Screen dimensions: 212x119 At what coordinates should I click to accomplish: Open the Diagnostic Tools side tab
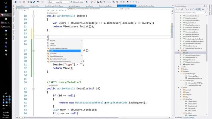(210, 10)
